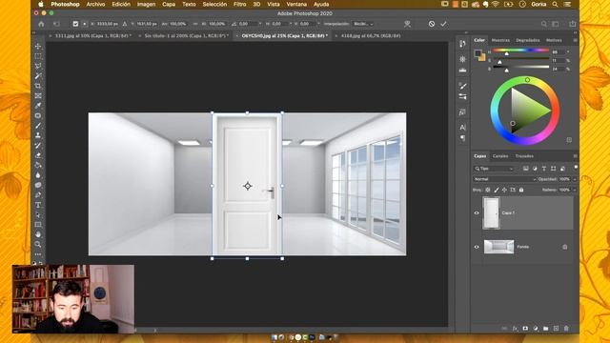This screenshot has width=610, height=343.
Task: Select the Frame tool
Action: 38,95
